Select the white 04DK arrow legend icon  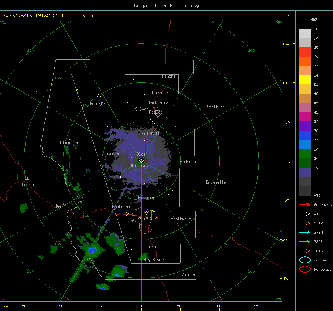pos(305,214)
